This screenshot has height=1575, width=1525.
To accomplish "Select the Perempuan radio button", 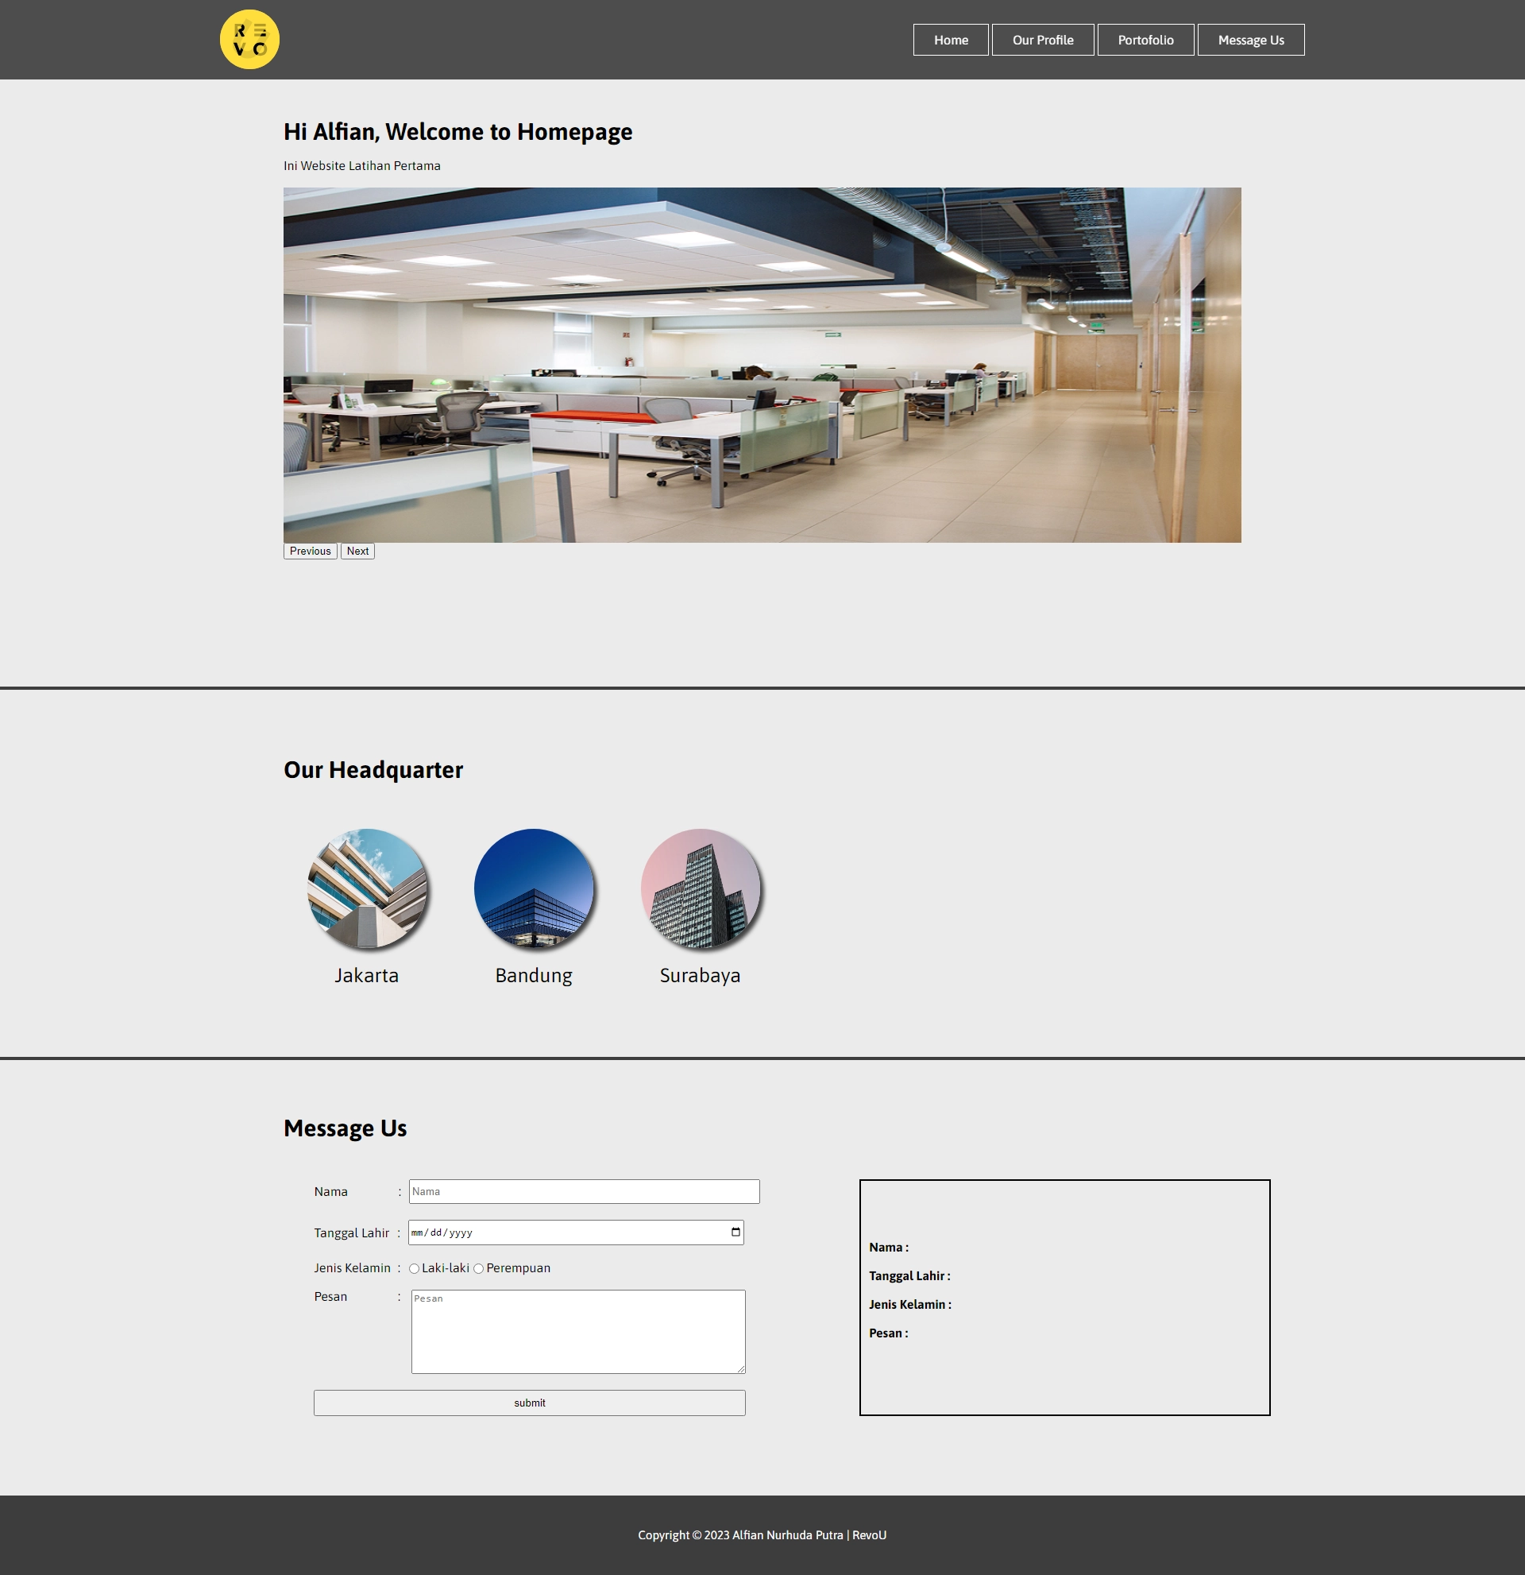I will (x=478, y=1268).
